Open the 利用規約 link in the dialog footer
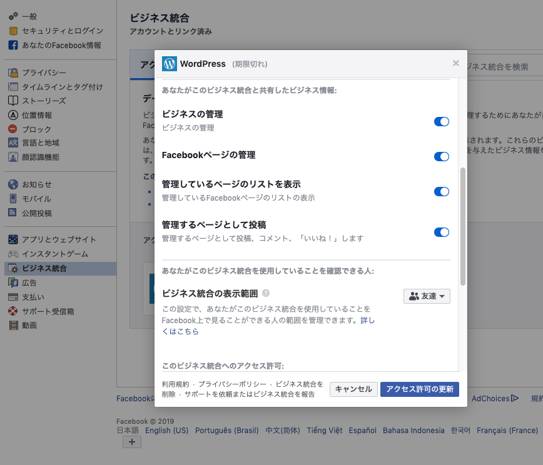Viewport: 543px width, 465px height. (x=176, y=384)
